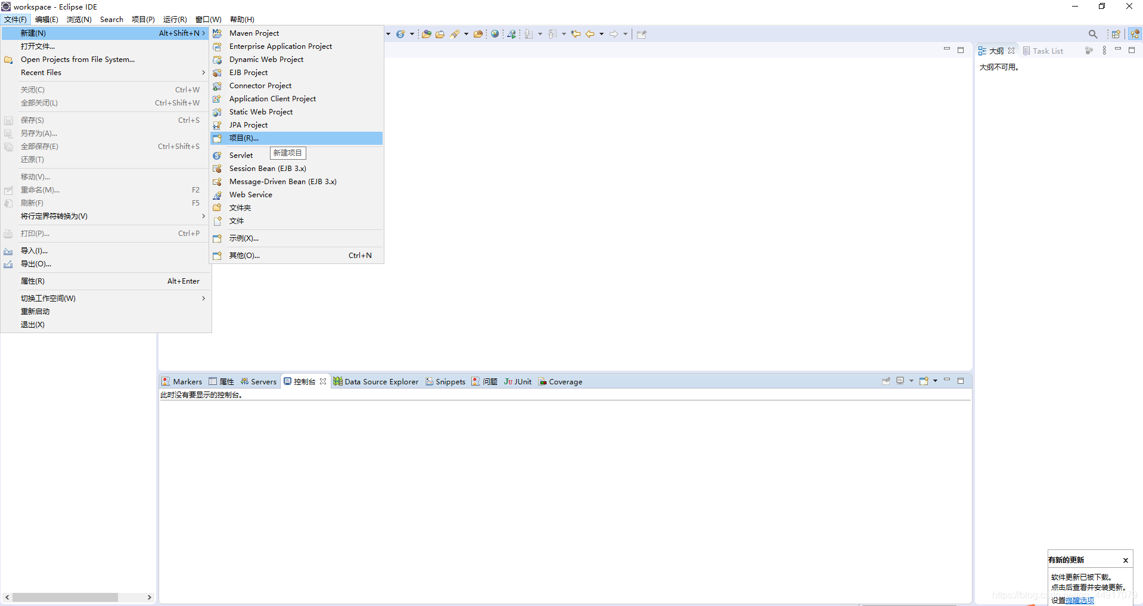The height and width of the screenshot is (606, 1143).
Task: Choose 导入(I)... in File menu
Action: click(106, 251)
